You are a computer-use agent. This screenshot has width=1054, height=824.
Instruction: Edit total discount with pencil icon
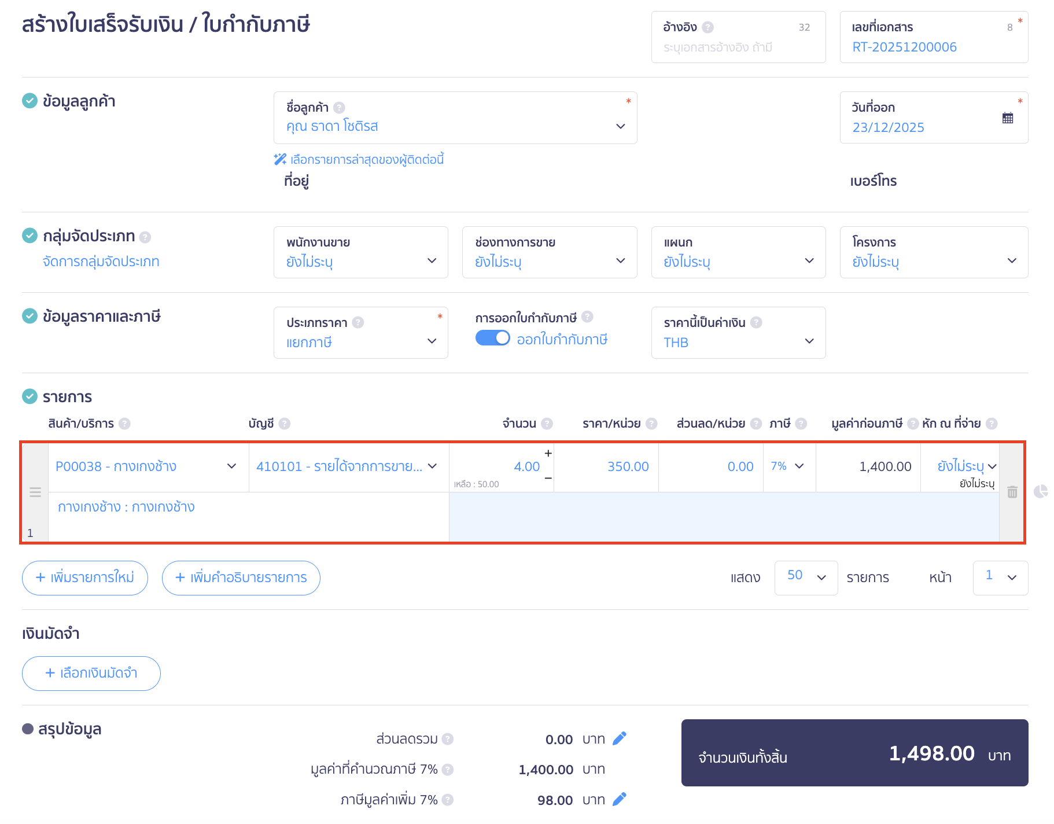click(619, 739)
